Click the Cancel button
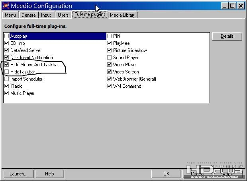This screenshot has width=247, height=181. [198, 174]
